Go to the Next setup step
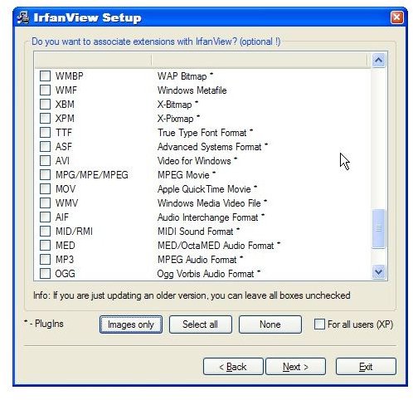 click(x=295, y=367)
